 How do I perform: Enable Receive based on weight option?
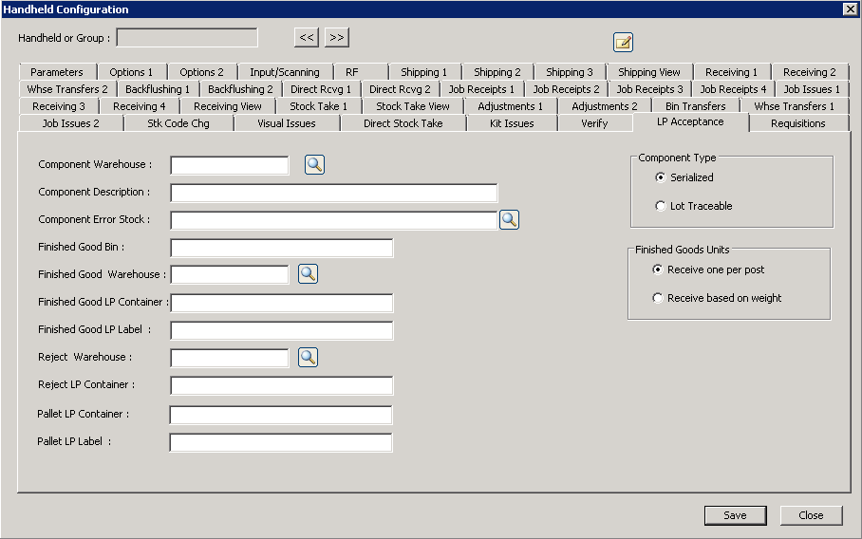(x=658, y=298)
